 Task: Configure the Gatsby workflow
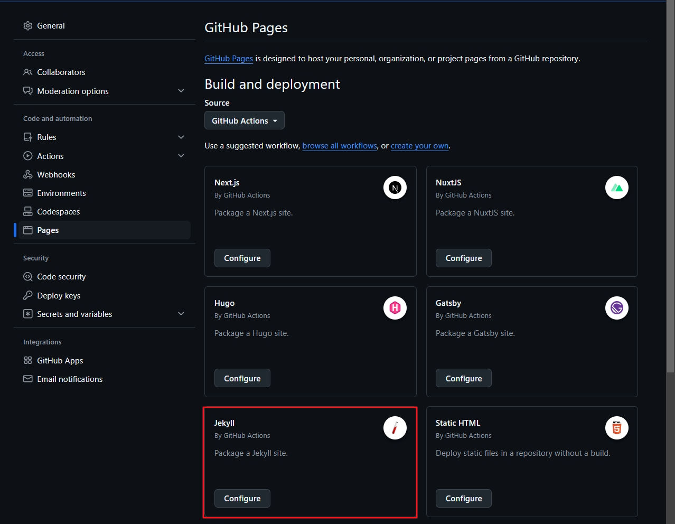[x=464, y=378]
